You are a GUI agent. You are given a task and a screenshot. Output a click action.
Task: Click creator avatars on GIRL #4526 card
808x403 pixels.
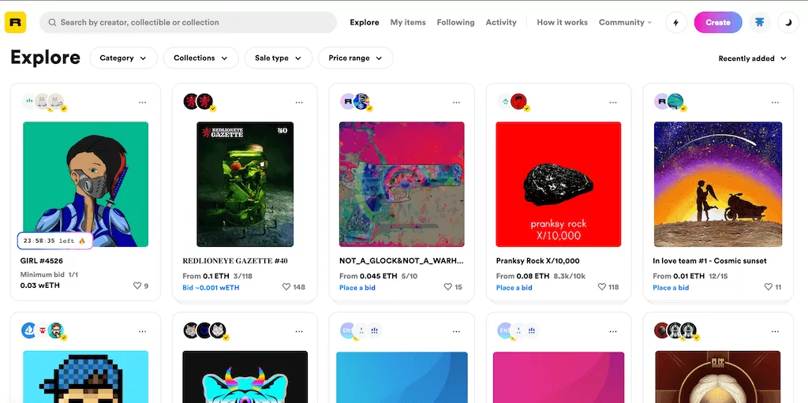43,102
